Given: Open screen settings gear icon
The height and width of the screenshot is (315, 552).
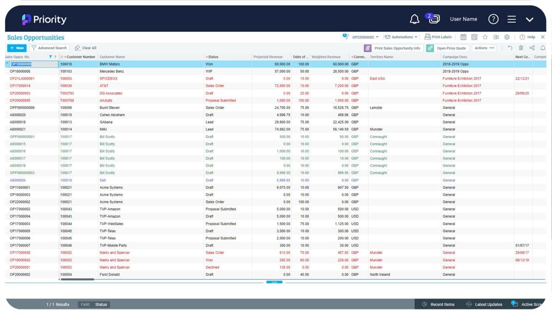Looking at the screenshot, I should 507,37.
